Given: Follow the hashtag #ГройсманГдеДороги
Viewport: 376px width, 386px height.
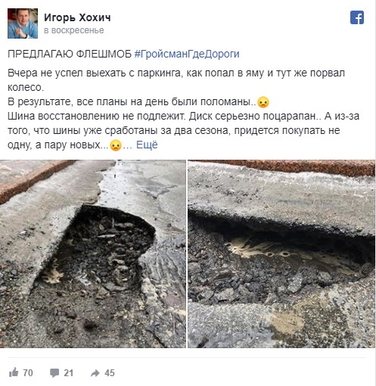Looking at the screenshot, I should [x=187, y=54].
